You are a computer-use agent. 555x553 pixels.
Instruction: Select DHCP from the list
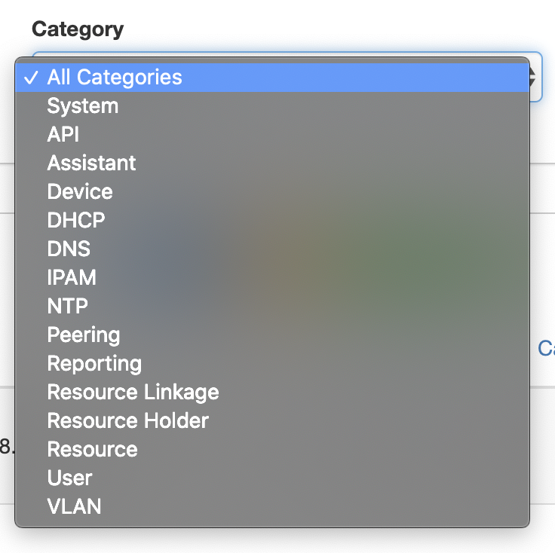pyautogui.click(x=76, y=220)
